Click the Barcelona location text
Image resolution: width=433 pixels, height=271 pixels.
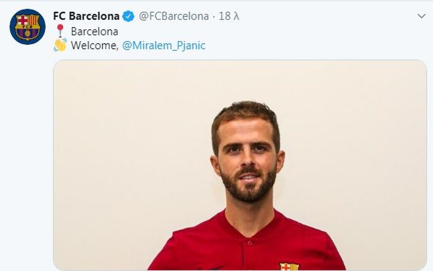tap(94, 31)
